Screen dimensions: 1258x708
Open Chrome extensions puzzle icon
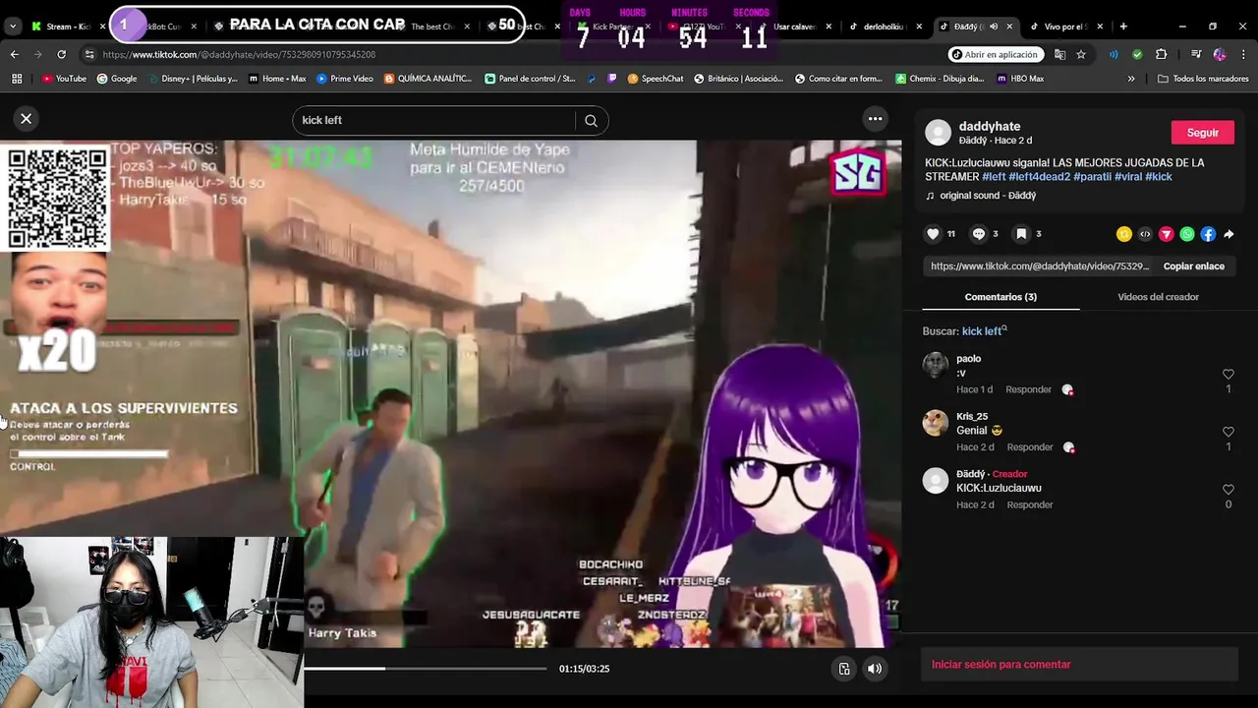coord(1161,54)
